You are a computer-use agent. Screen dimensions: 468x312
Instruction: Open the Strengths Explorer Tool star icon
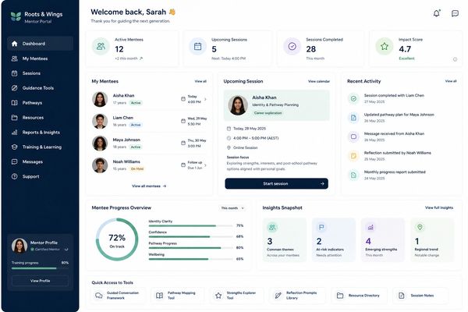[x=218, y=296]
